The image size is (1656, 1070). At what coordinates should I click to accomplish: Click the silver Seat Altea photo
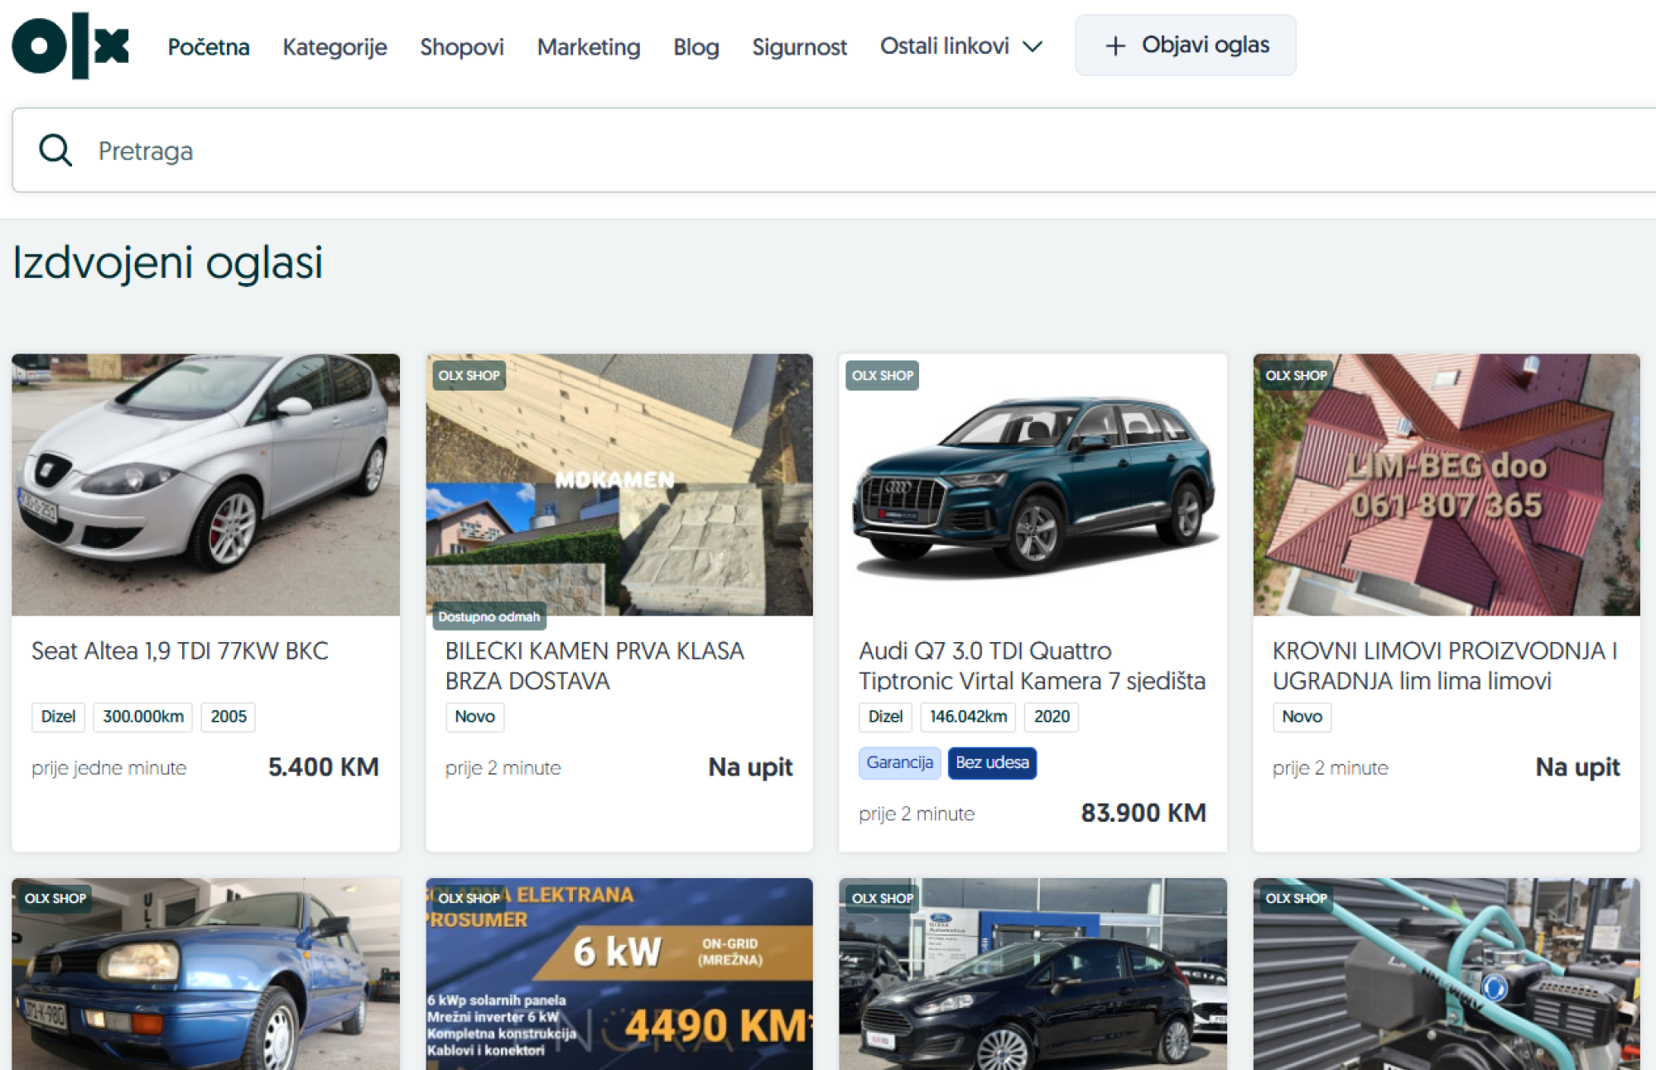pyautogui.click(x=205, y=485)
